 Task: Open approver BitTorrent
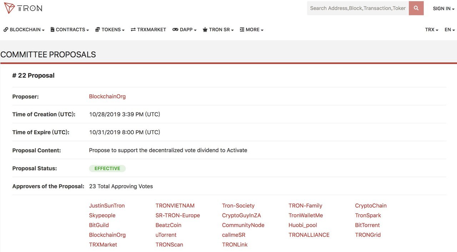367,225
